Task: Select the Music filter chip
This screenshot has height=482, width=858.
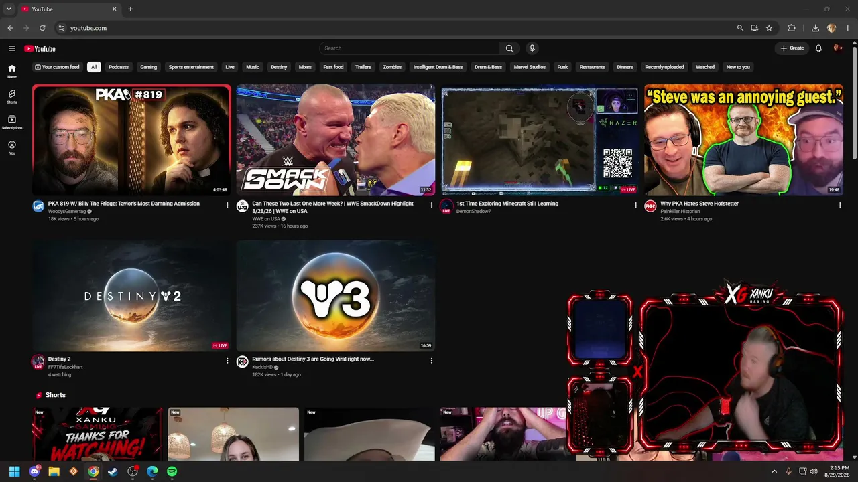Action: pos(253,67)
